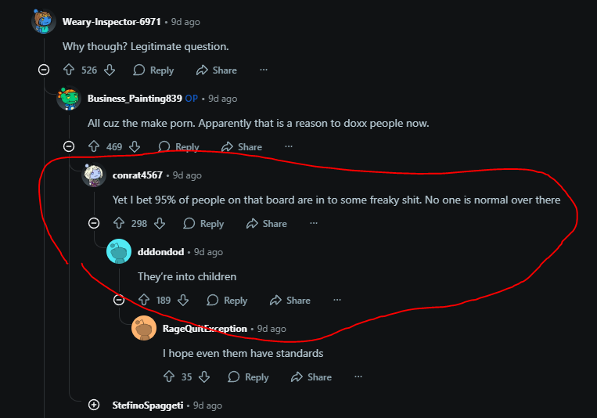Upvote Business_Painting839's comment
Screen dimensions: 597x418
tap(94, 146)
